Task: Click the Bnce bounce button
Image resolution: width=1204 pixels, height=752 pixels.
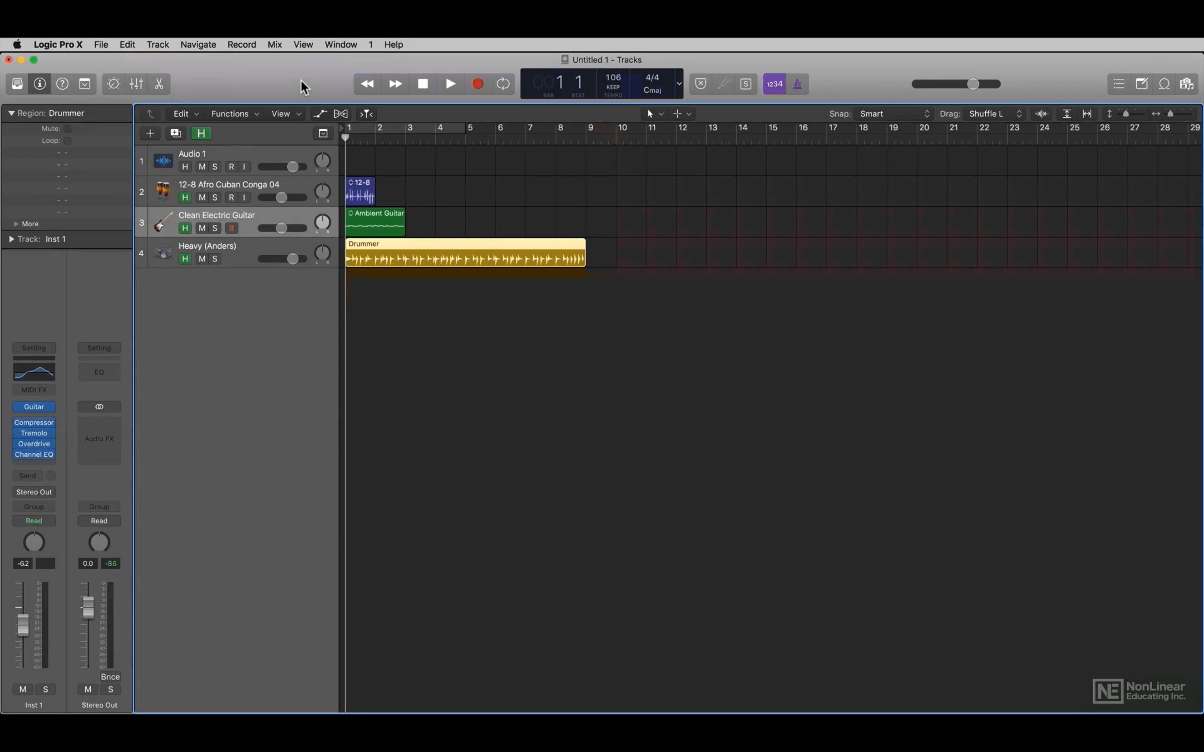Action: (110, 677)
